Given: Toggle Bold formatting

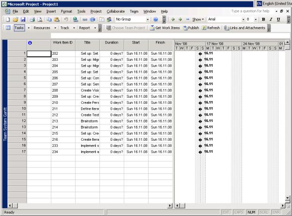Looking at the screenshot, I should click(x=263, y=19).
